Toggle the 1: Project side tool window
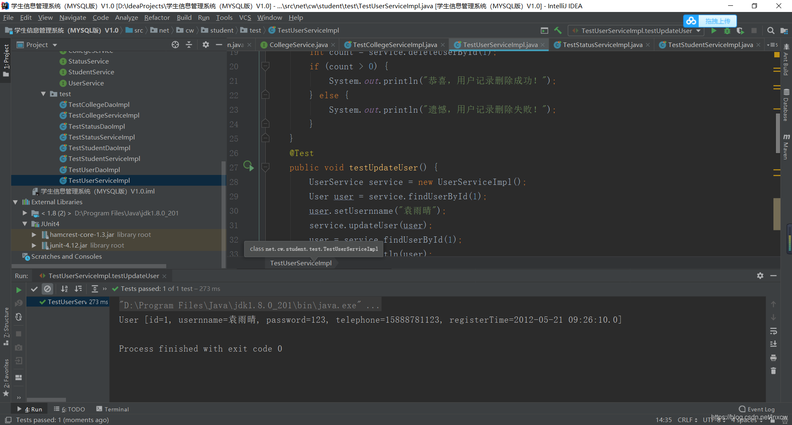Screen dimensions: 792x425 pyautogui.click(x=6, y=60)
